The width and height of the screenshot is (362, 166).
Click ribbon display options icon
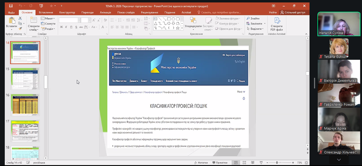pyautogui.click(x=273, y=6)
